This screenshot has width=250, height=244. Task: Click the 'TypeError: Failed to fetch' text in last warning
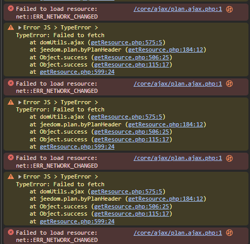click(60, 184)
